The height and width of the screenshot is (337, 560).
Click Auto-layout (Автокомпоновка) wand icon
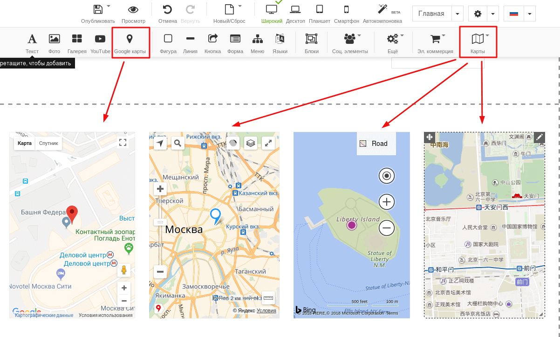coord(382,9)
